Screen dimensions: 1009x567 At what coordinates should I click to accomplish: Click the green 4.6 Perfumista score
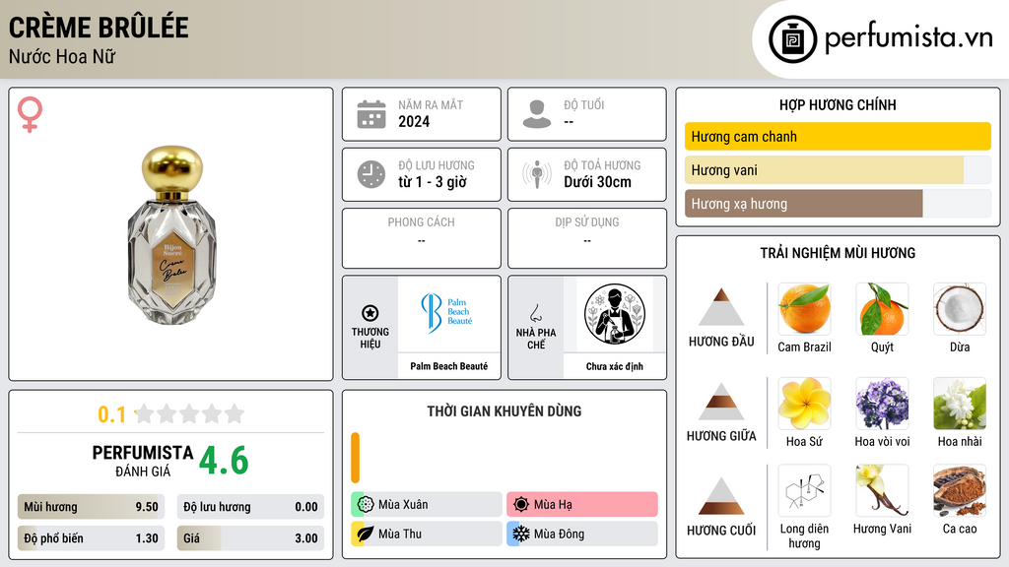click(x=224, y=461)
